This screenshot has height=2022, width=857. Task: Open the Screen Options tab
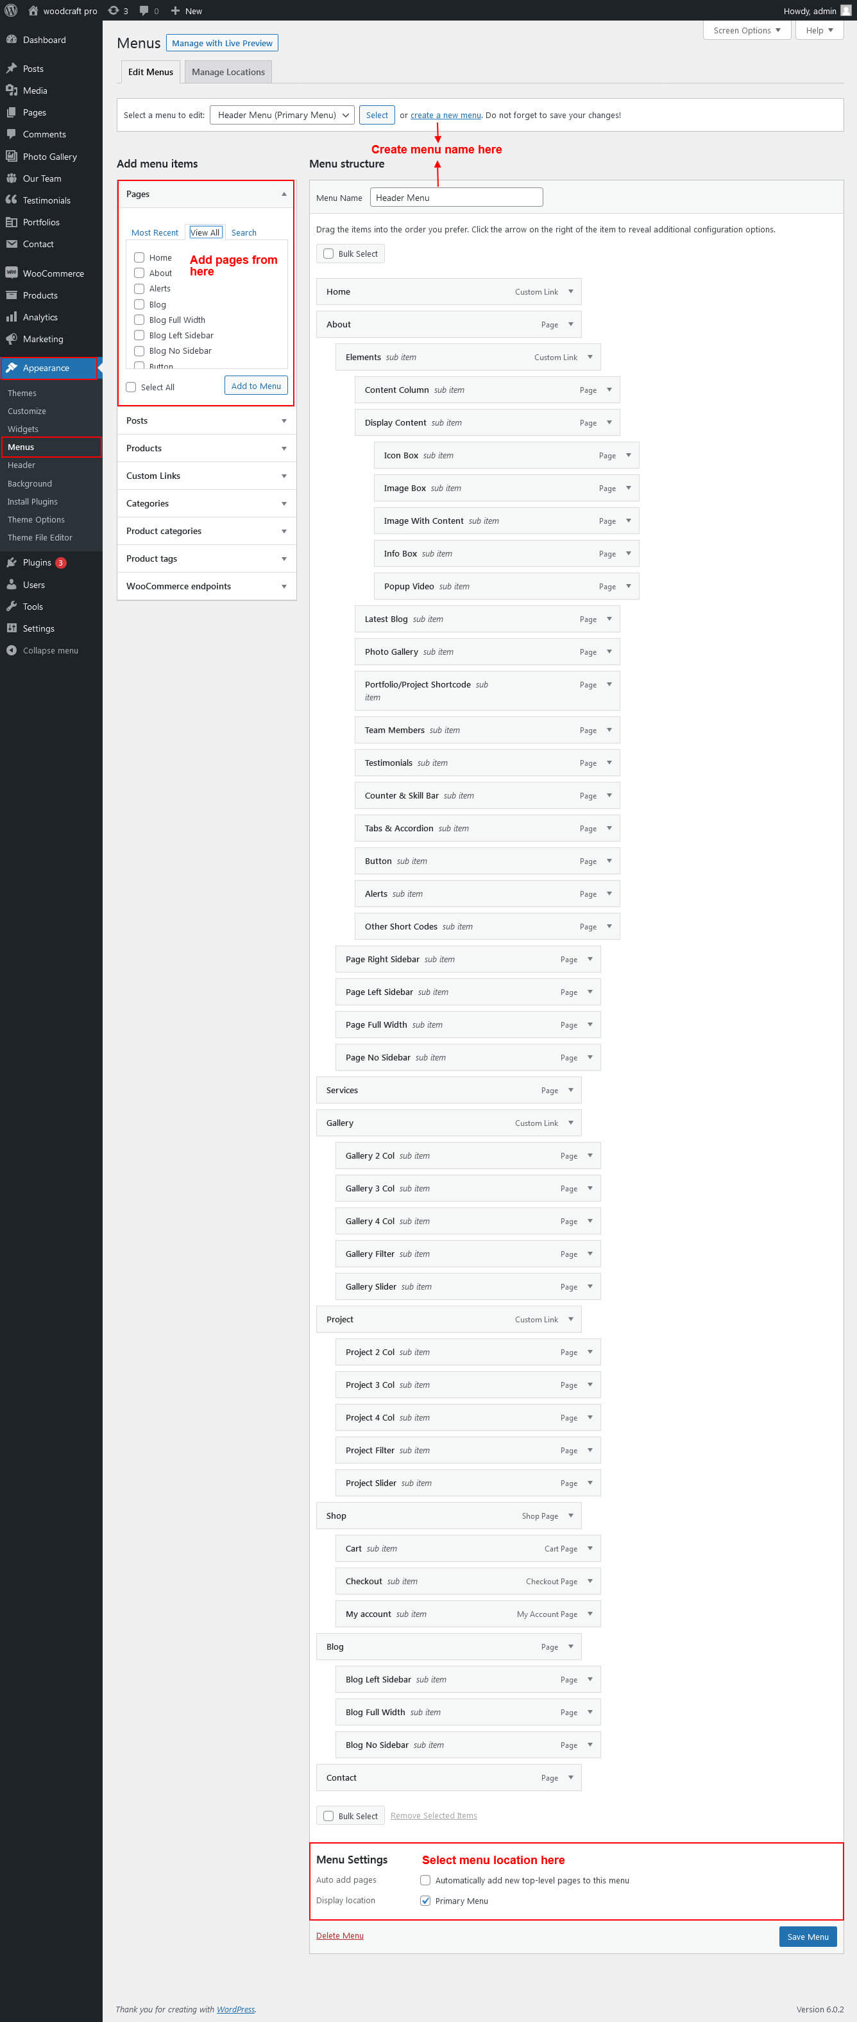tap(747, 30)
